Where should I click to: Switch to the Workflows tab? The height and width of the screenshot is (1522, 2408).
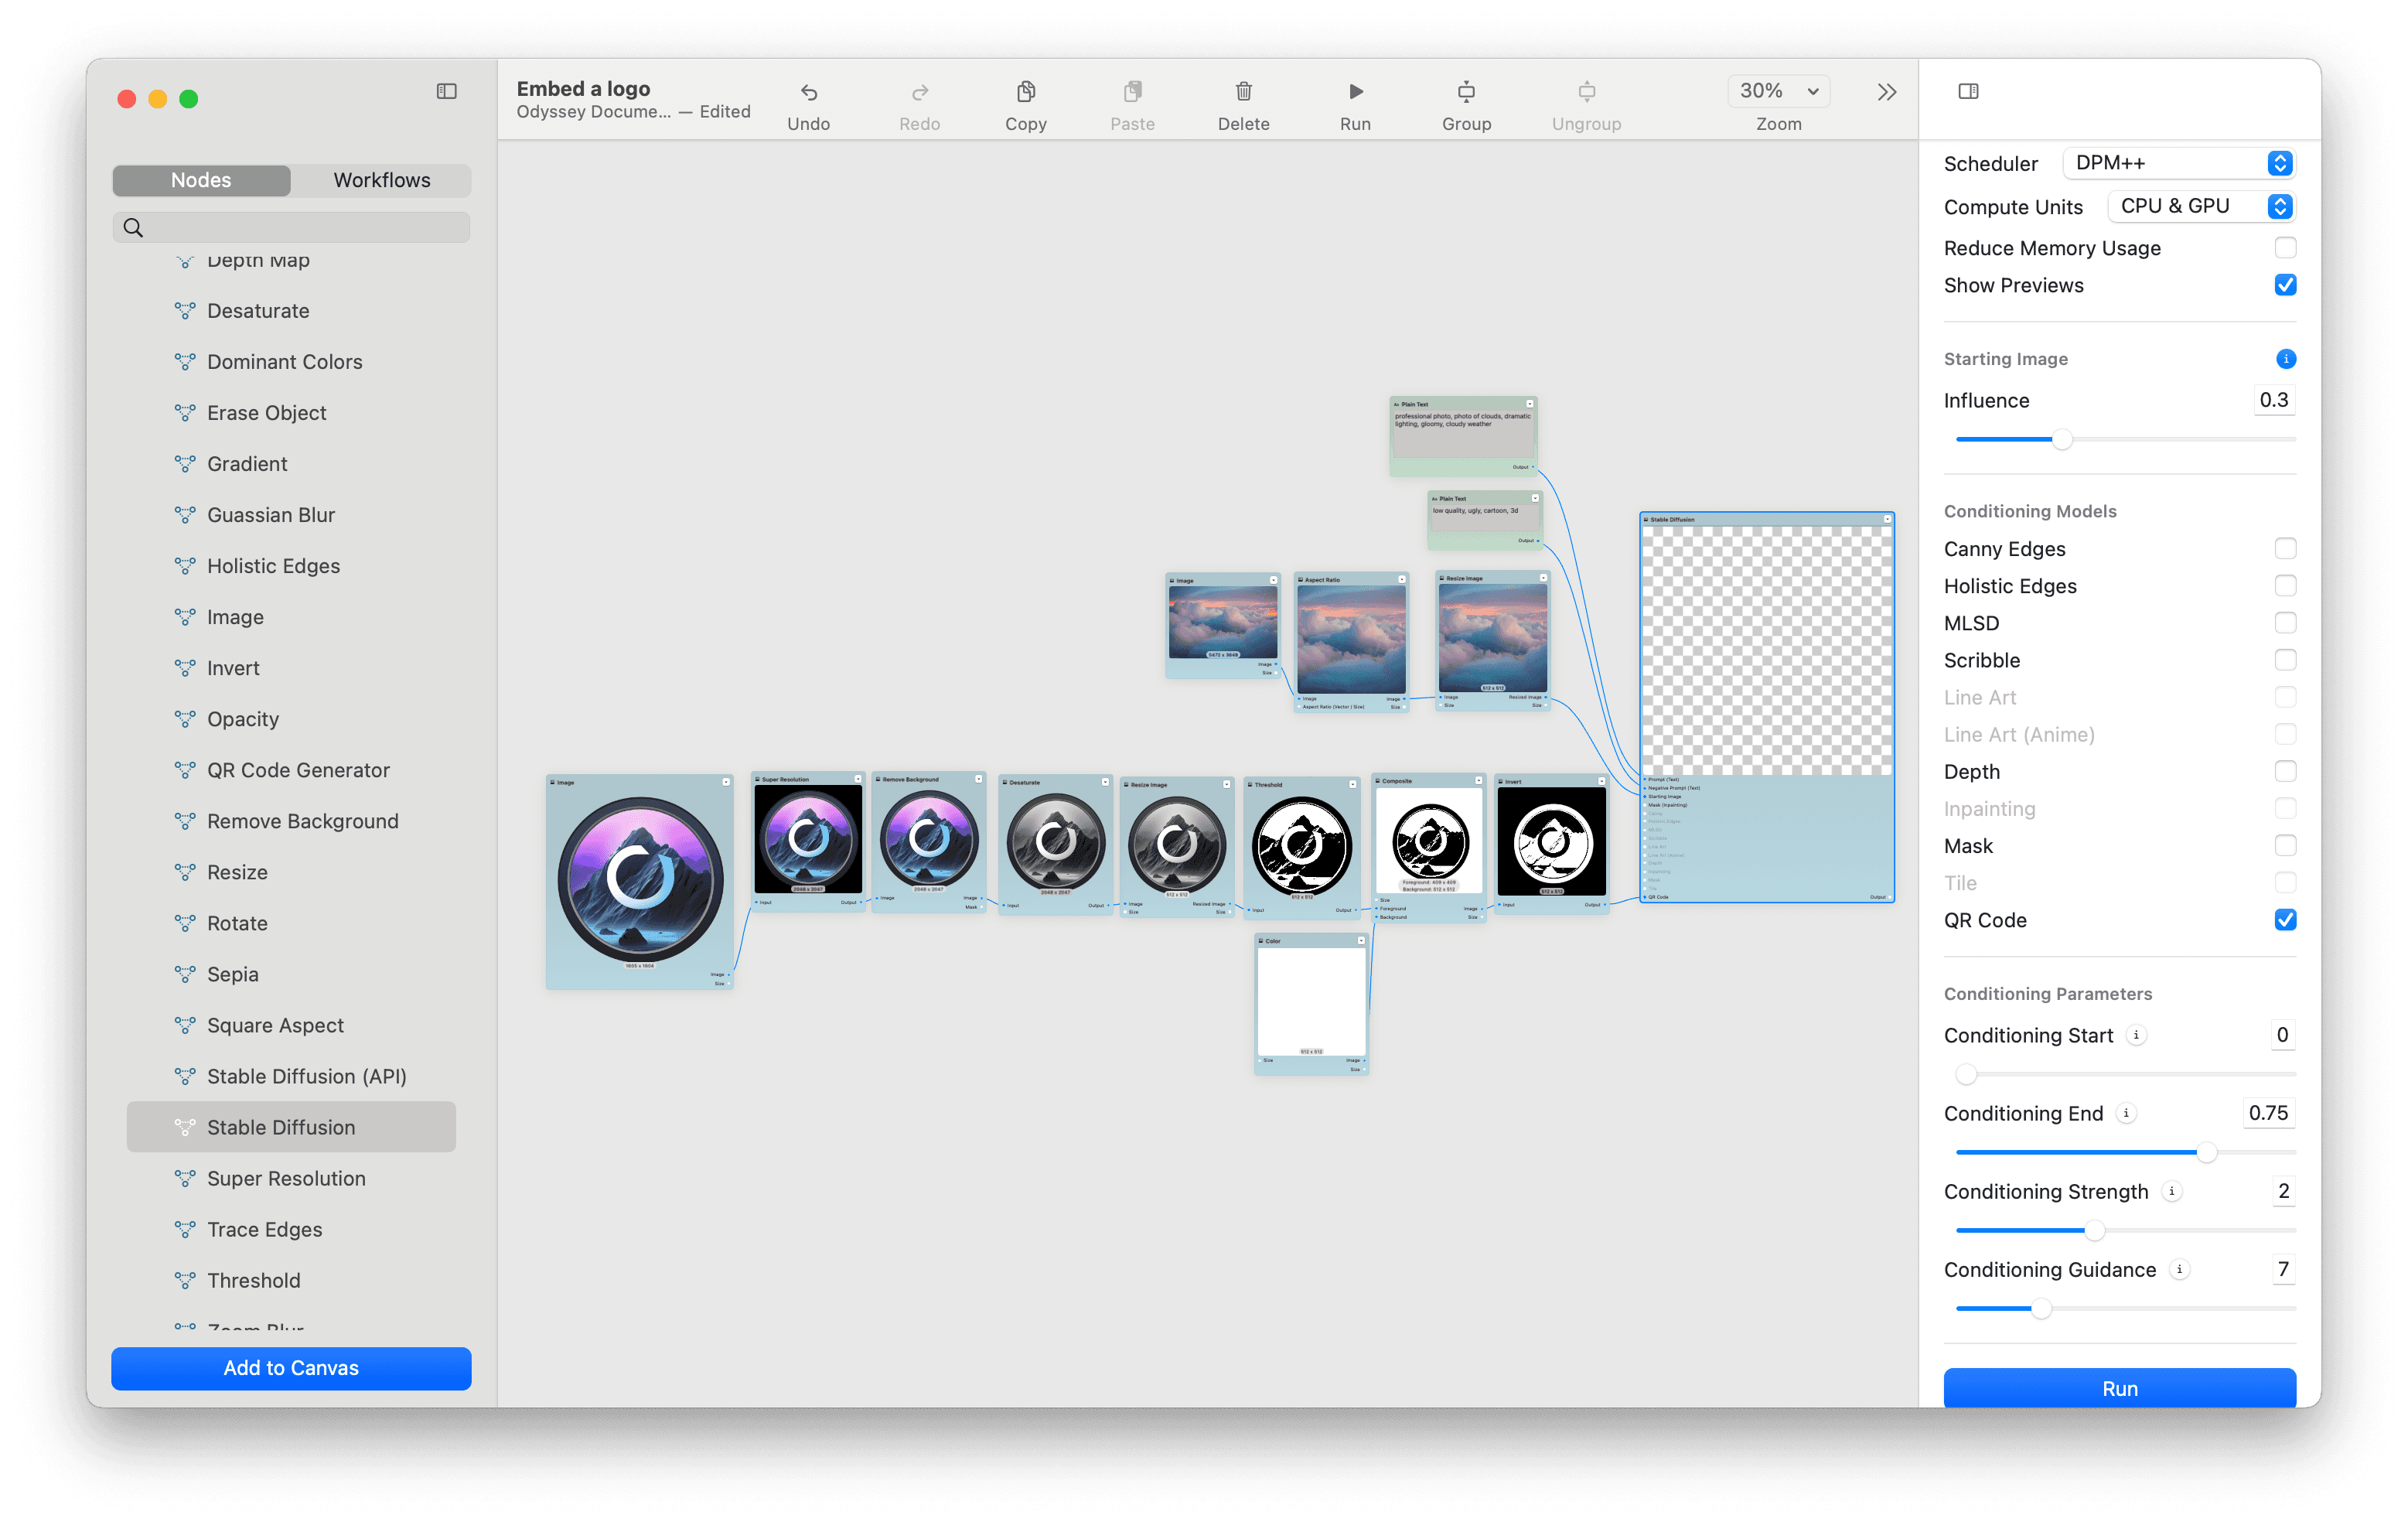pyautogui.click(x=380, y=179)
